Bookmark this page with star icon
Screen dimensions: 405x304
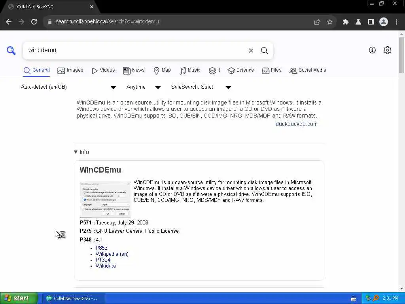(329, 22)
